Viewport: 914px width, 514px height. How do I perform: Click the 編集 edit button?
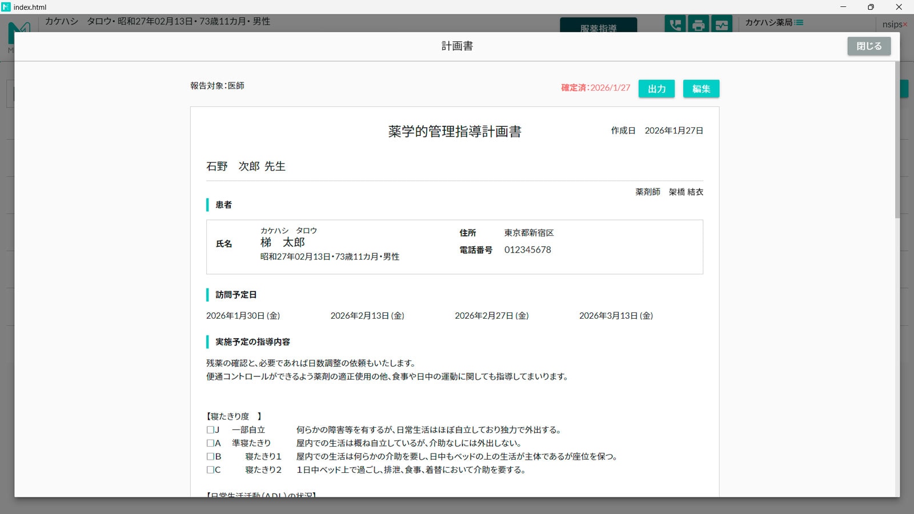tap(701, 89)
